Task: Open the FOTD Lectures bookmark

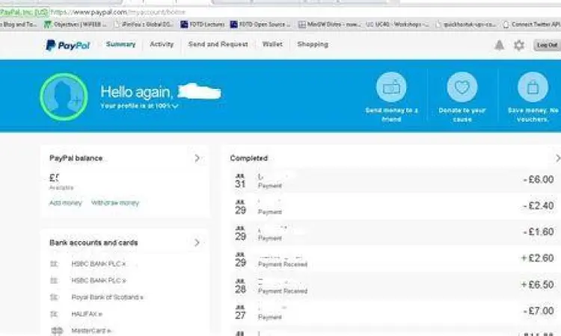Action: (x=203, y=25)
